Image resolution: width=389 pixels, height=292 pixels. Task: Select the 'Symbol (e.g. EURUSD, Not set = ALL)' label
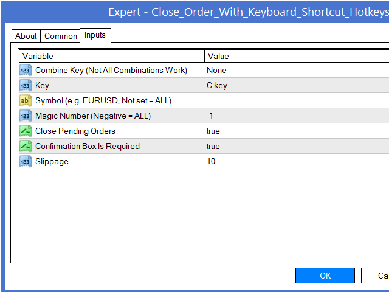click(103, 101)
